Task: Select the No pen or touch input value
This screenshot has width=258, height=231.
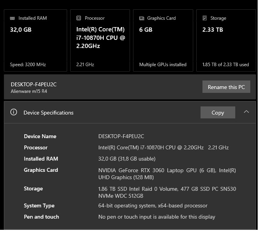Action: pos(157,217)
